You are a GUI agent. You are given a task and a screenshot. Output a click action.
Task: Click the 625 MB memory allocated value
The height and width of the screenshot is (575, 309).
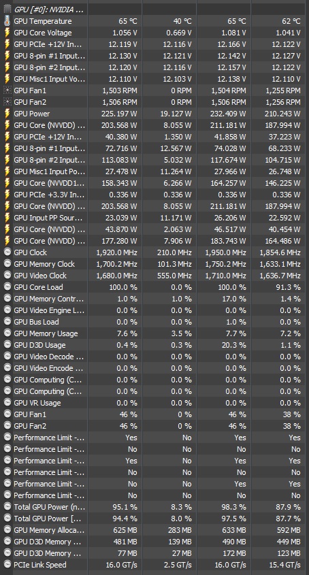(x=126, y=530)
